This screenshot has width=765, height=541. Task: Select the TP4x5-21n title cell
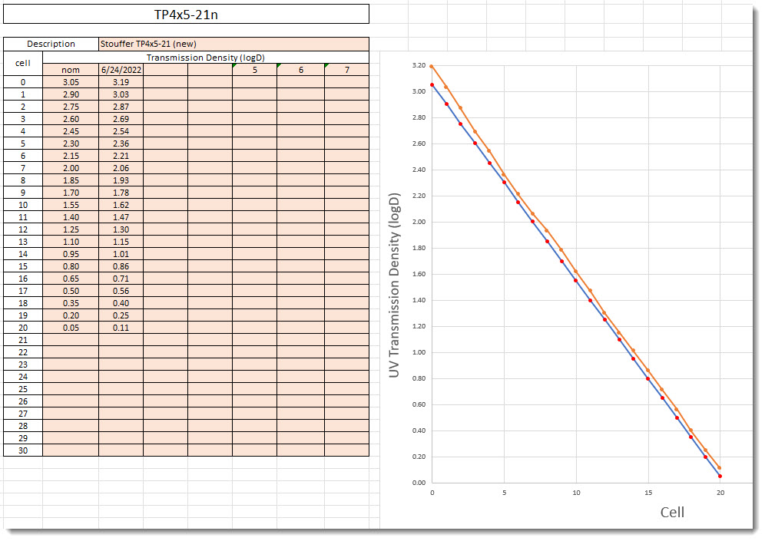coord(187,15)
